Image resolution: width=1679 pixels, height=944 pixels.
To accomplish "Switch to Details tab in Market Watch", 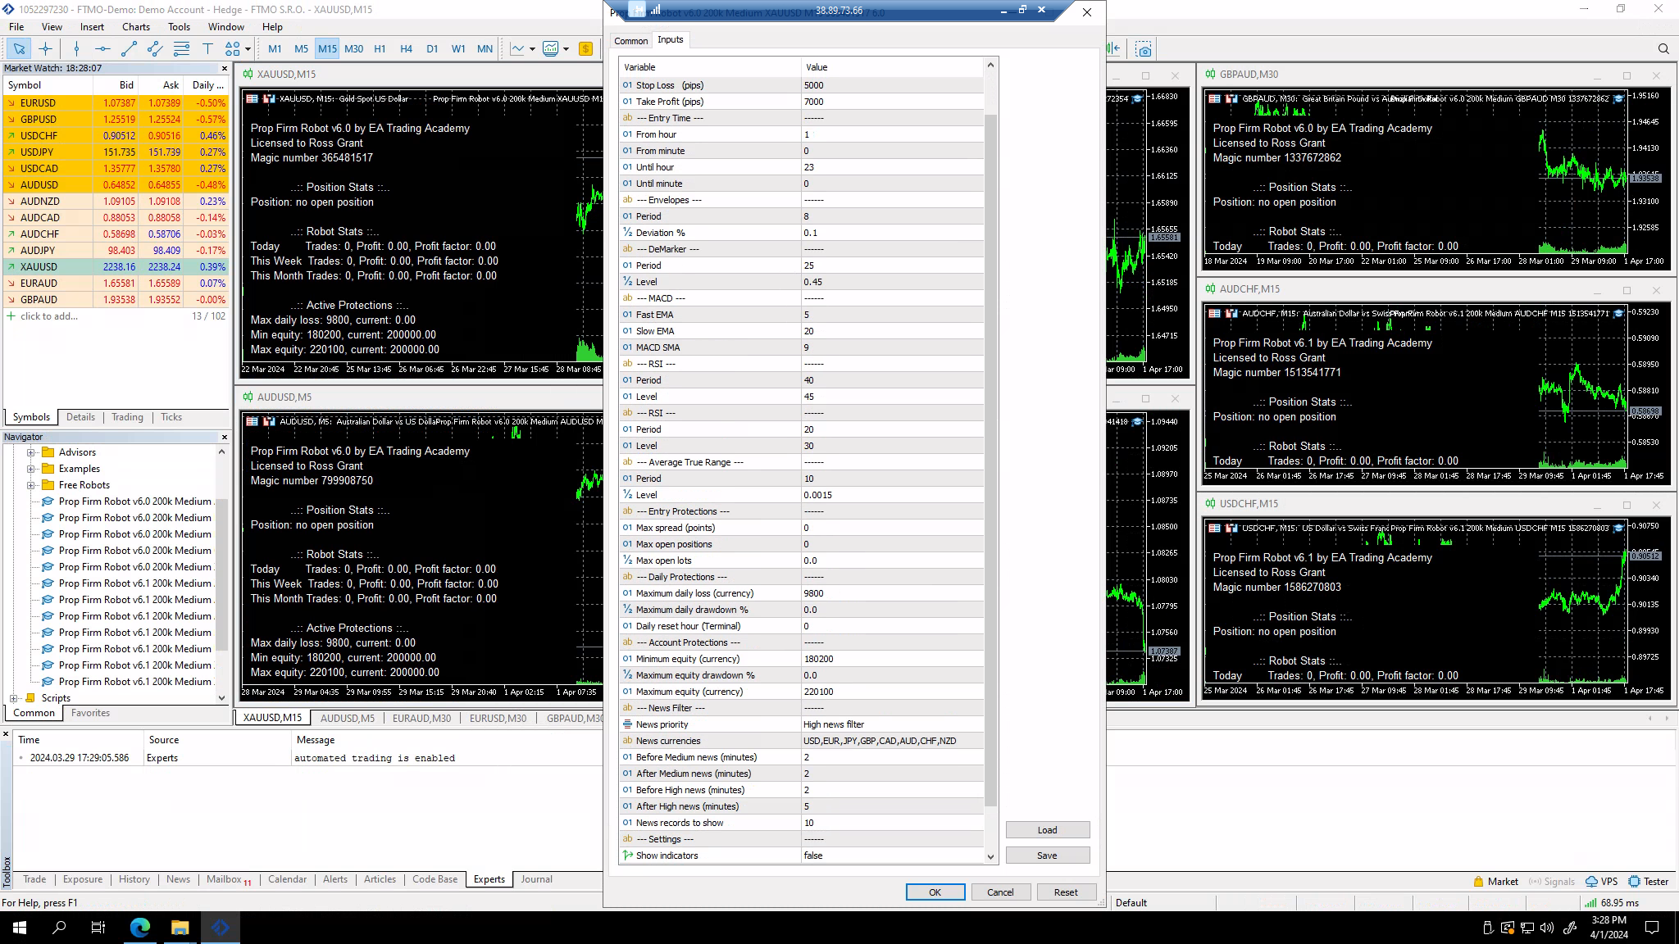I will (x=80, y=417).
